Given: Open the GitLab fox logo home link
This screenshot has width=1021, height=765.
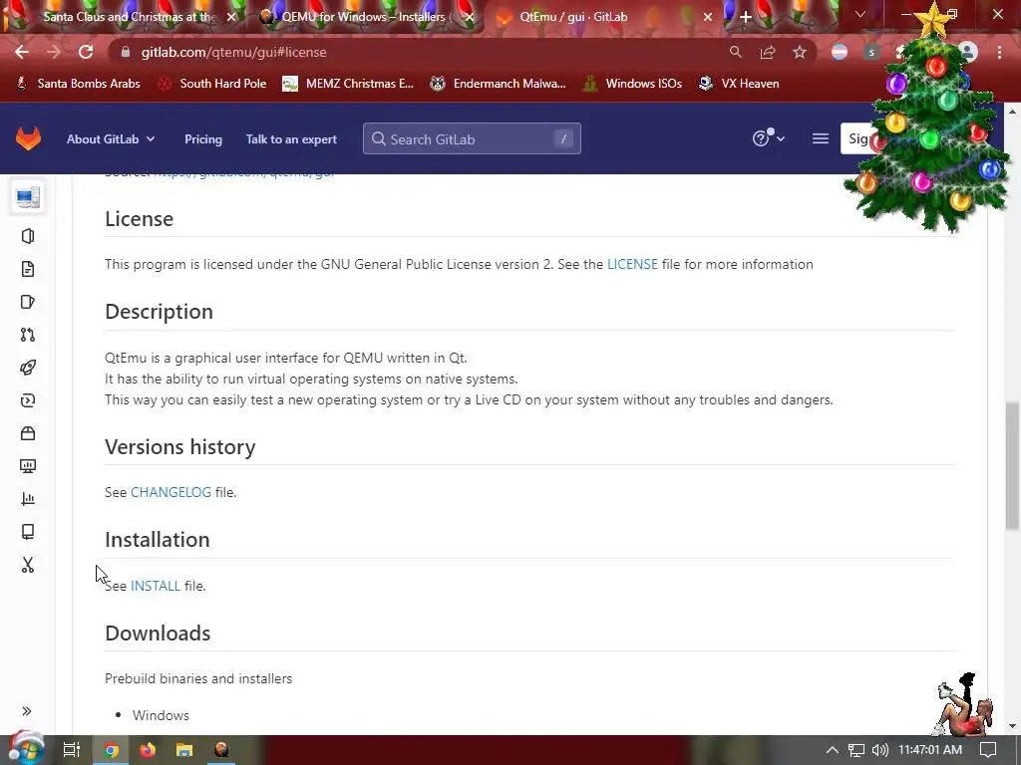Looking at the screenshot, I should 28,138.
